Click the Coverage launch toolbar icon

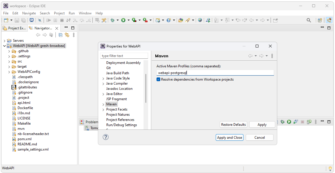(134, 20)
